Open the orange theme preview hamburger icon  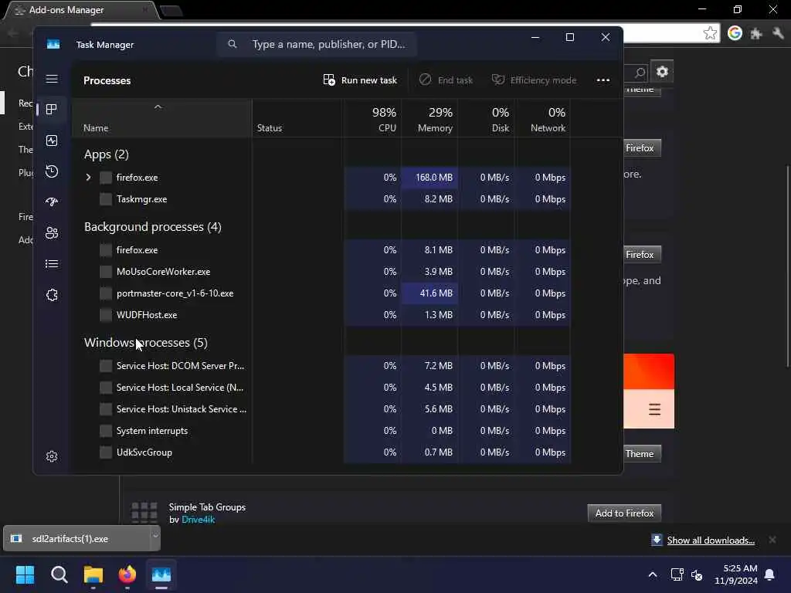pos(654,409)
